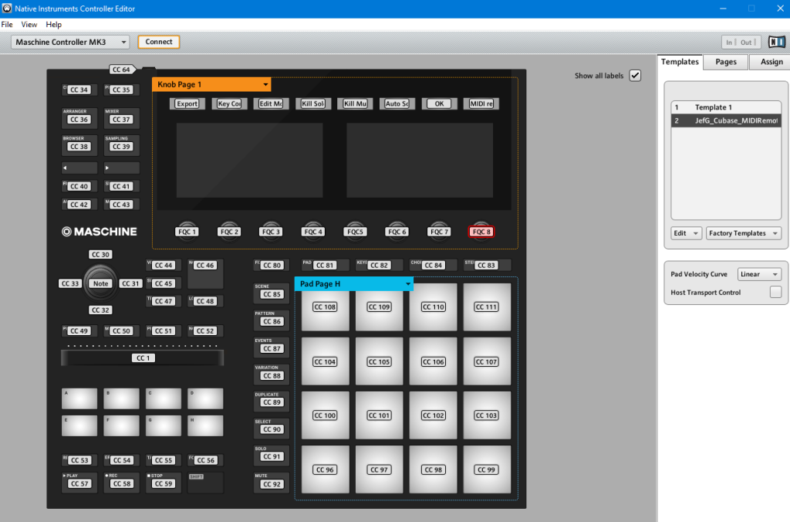This screenshot has width=790, height=522.
Task: Click the MIDI In indicator
Action: [730, 42]
